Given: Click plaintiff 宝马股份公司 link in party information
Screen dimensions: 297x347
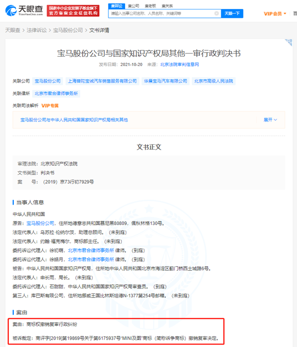Looking at the screenshot, I should point(39,224).
